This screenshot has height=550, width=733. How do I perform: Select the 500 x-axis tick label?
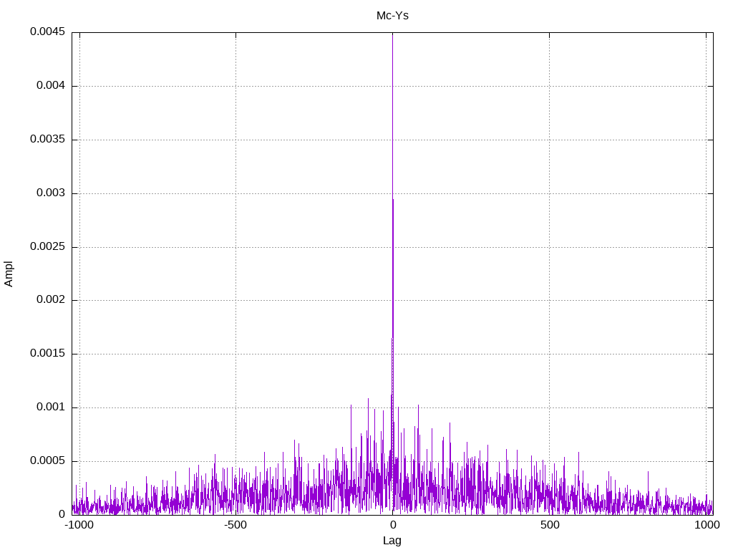pos(549,525)
